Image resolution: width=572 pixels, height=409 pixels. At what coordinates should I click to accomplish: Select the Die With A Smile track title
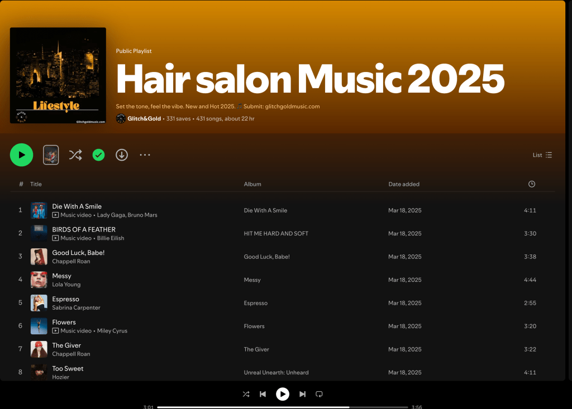coord(77,206)
